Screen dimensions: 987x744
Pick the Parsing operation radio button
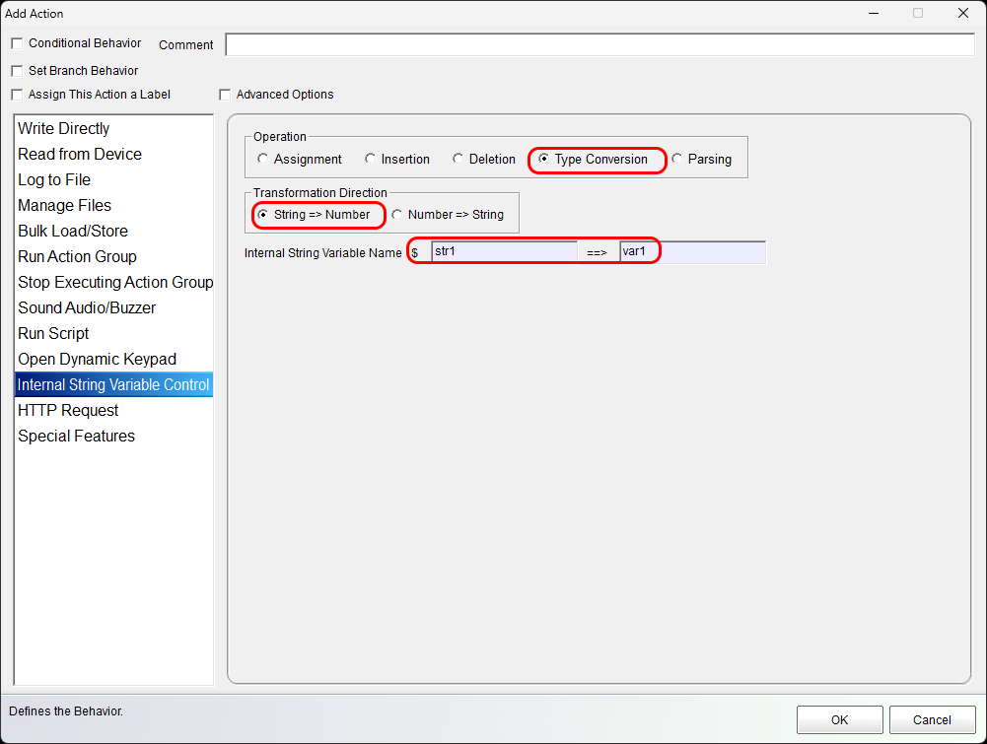coord(677,159)
